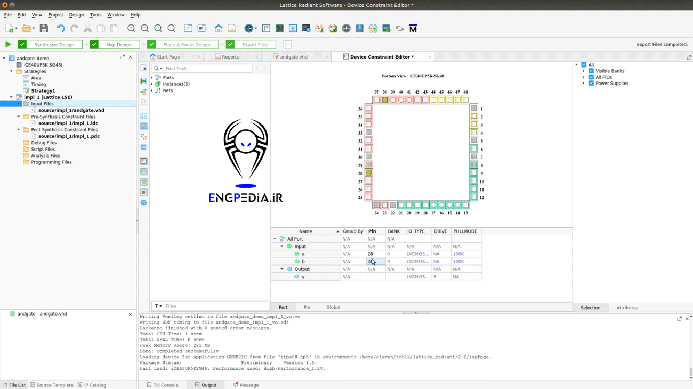Click the Zoom In magnifier icon
This screenshot has width=693, height=389.
[131, 28]
